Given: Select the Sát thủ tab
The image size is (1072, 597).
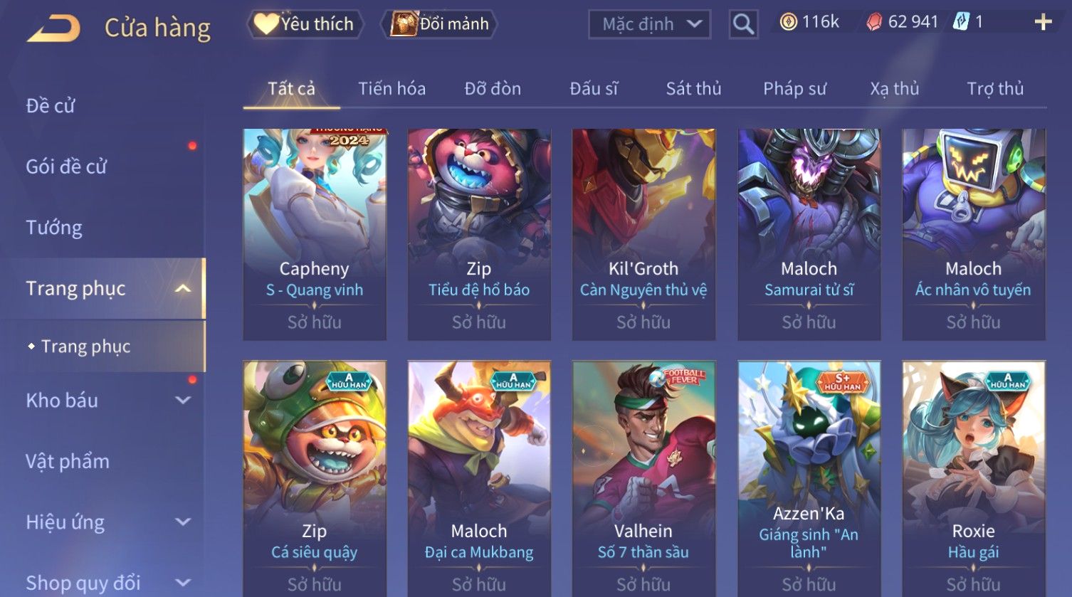Looking at the screenshot, I should 693,89.
